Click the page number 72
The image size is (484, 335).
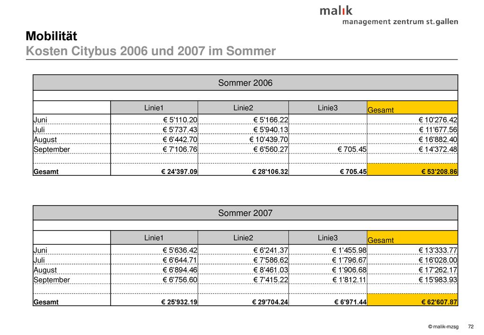point(471,326)
